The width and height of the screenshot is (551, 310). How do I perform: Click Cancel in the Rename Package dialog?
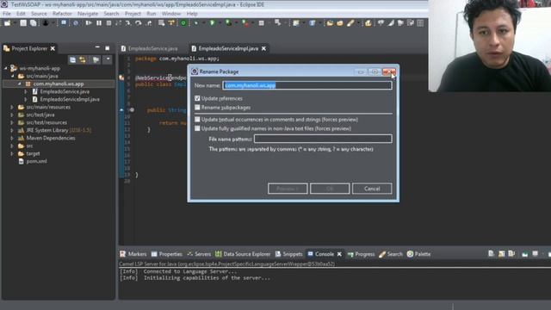(372, 189)
